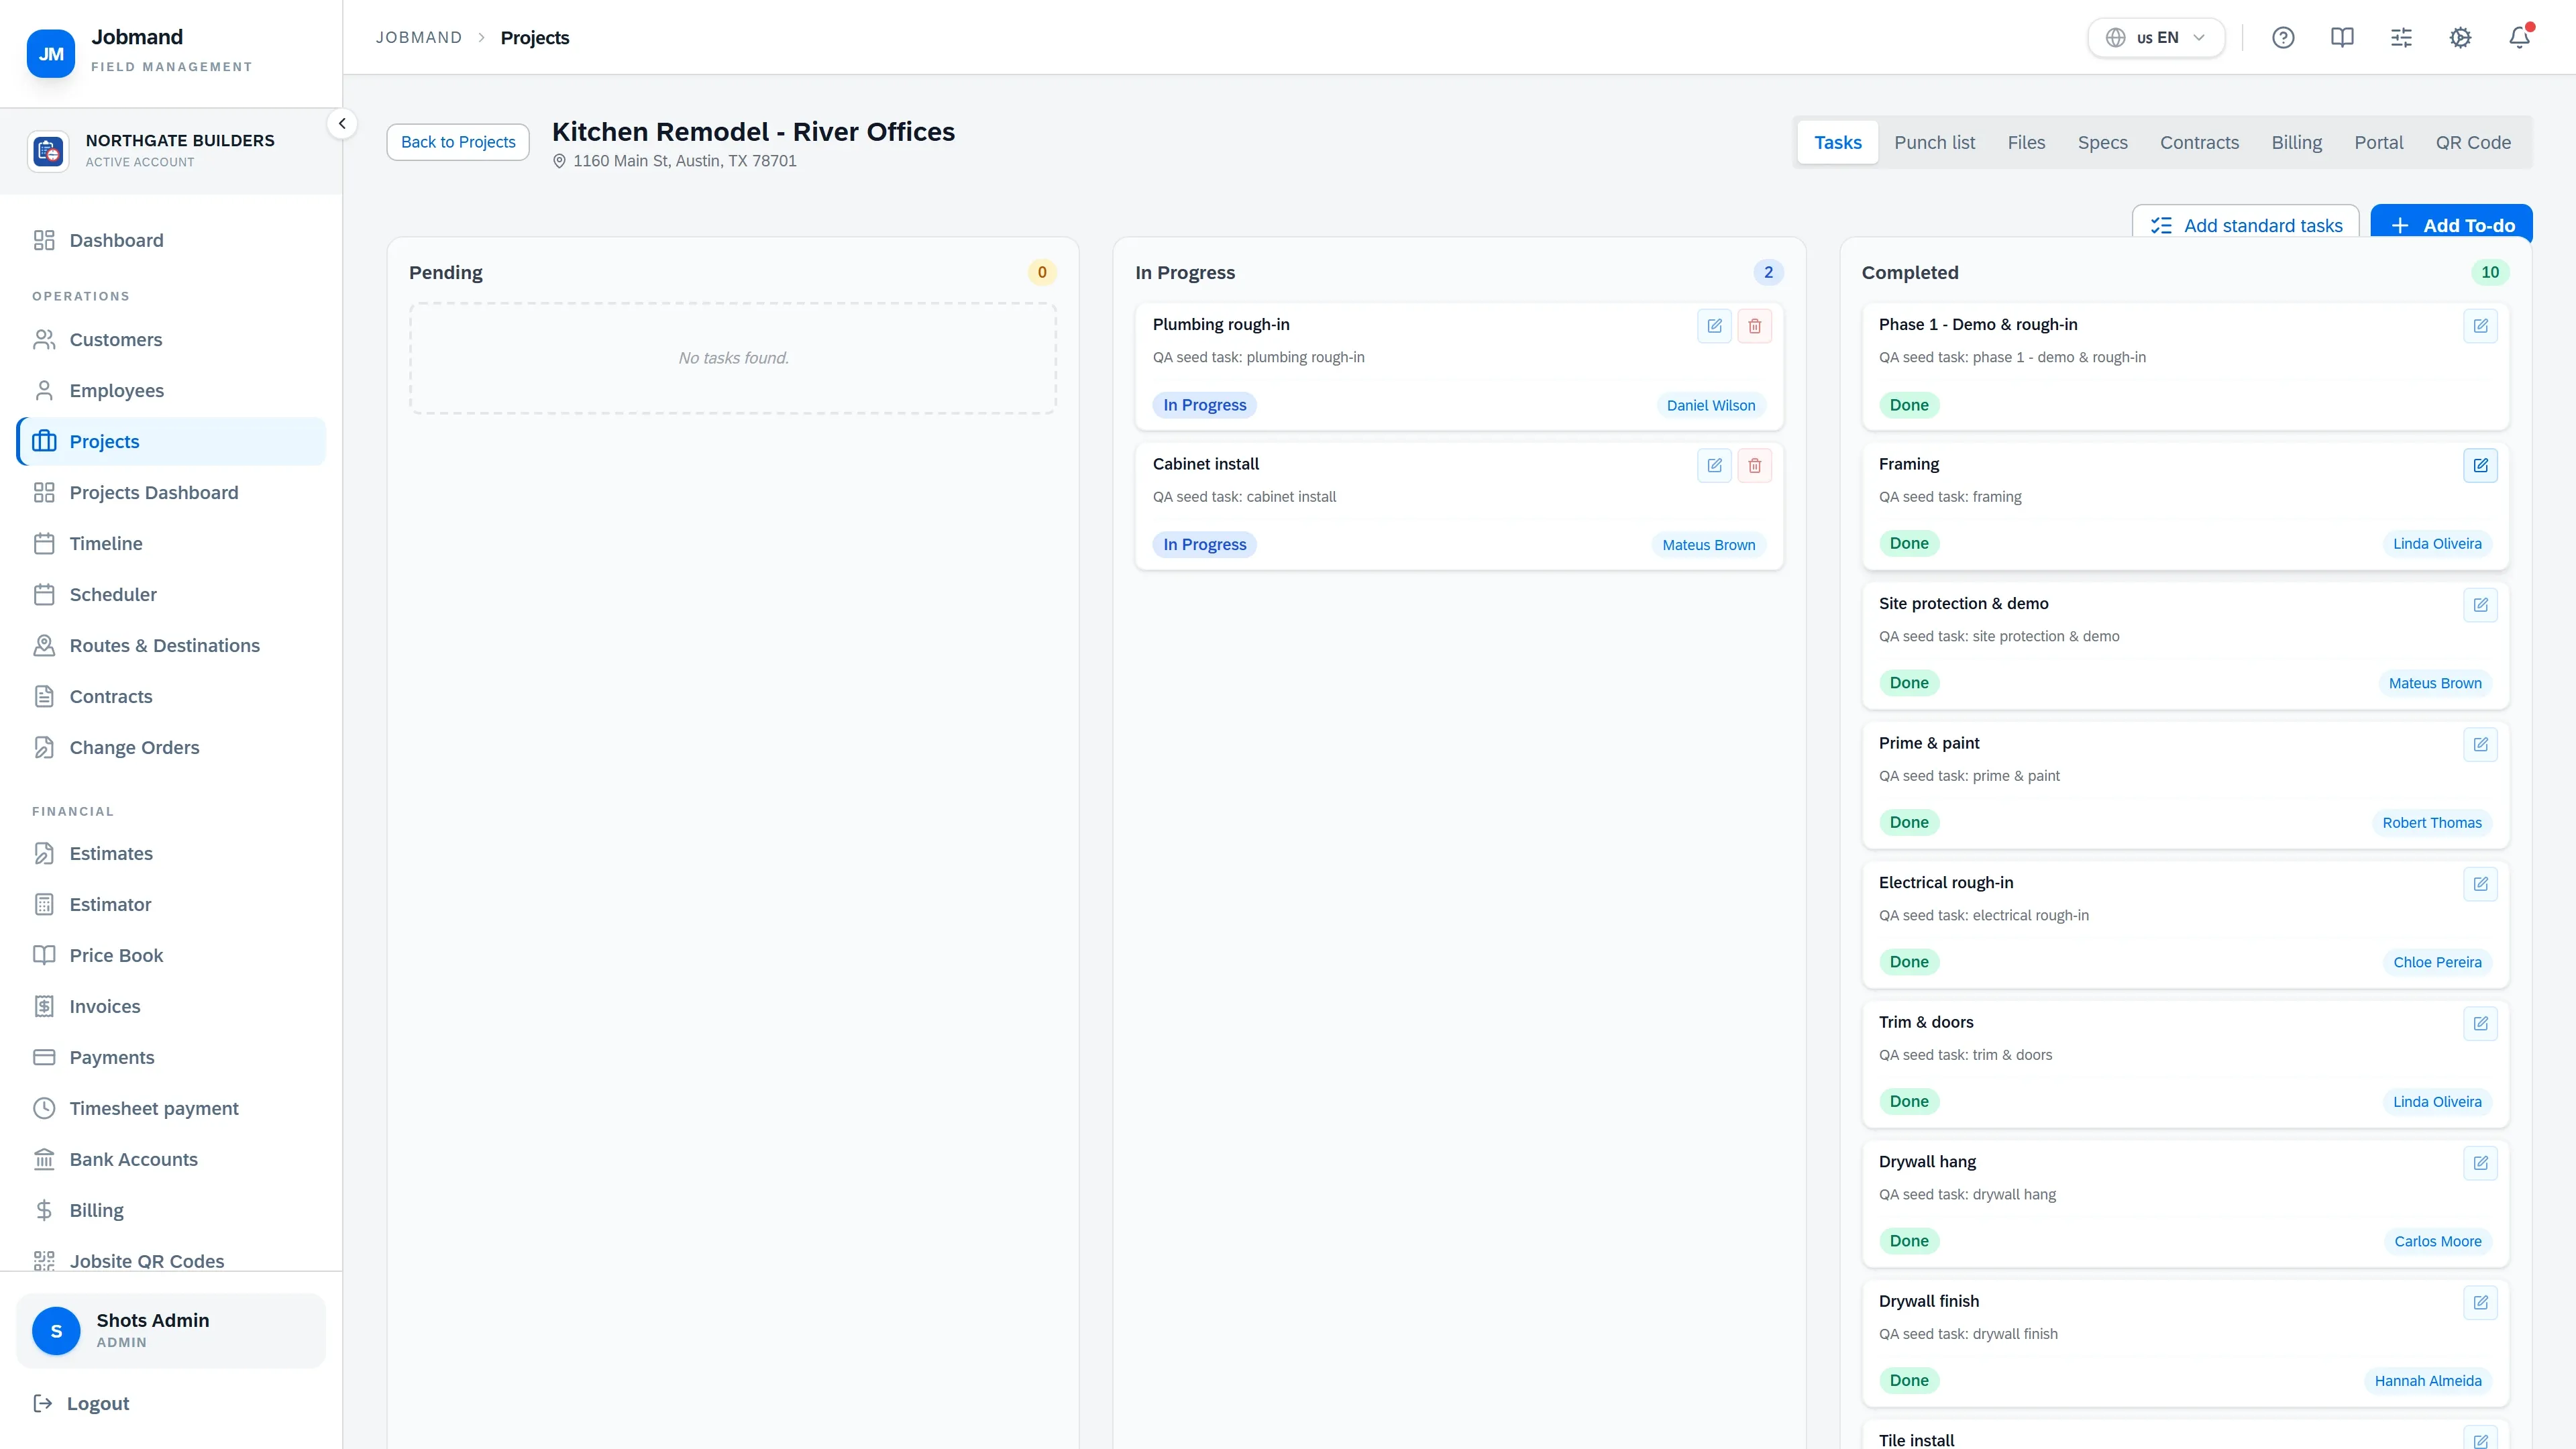Click the Shots Admin profile card
Viewport: 2576px width, 1449px height.
pyautogui.click(x=171, y=1331)
